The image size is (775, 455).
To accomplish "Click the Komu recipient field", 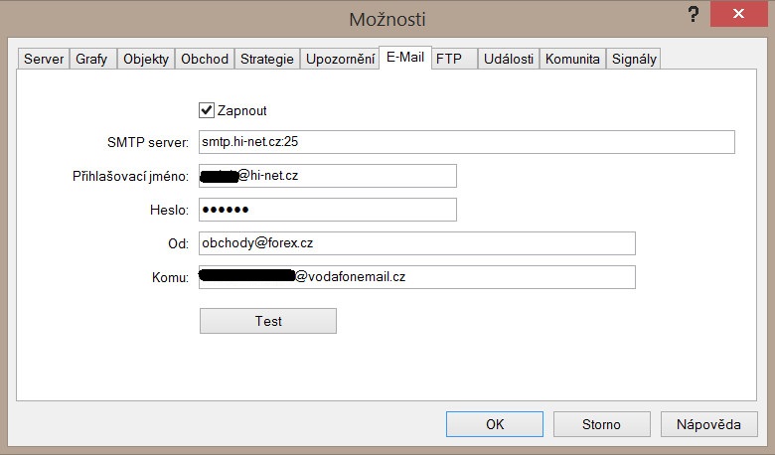I will [x=417, y=277].
